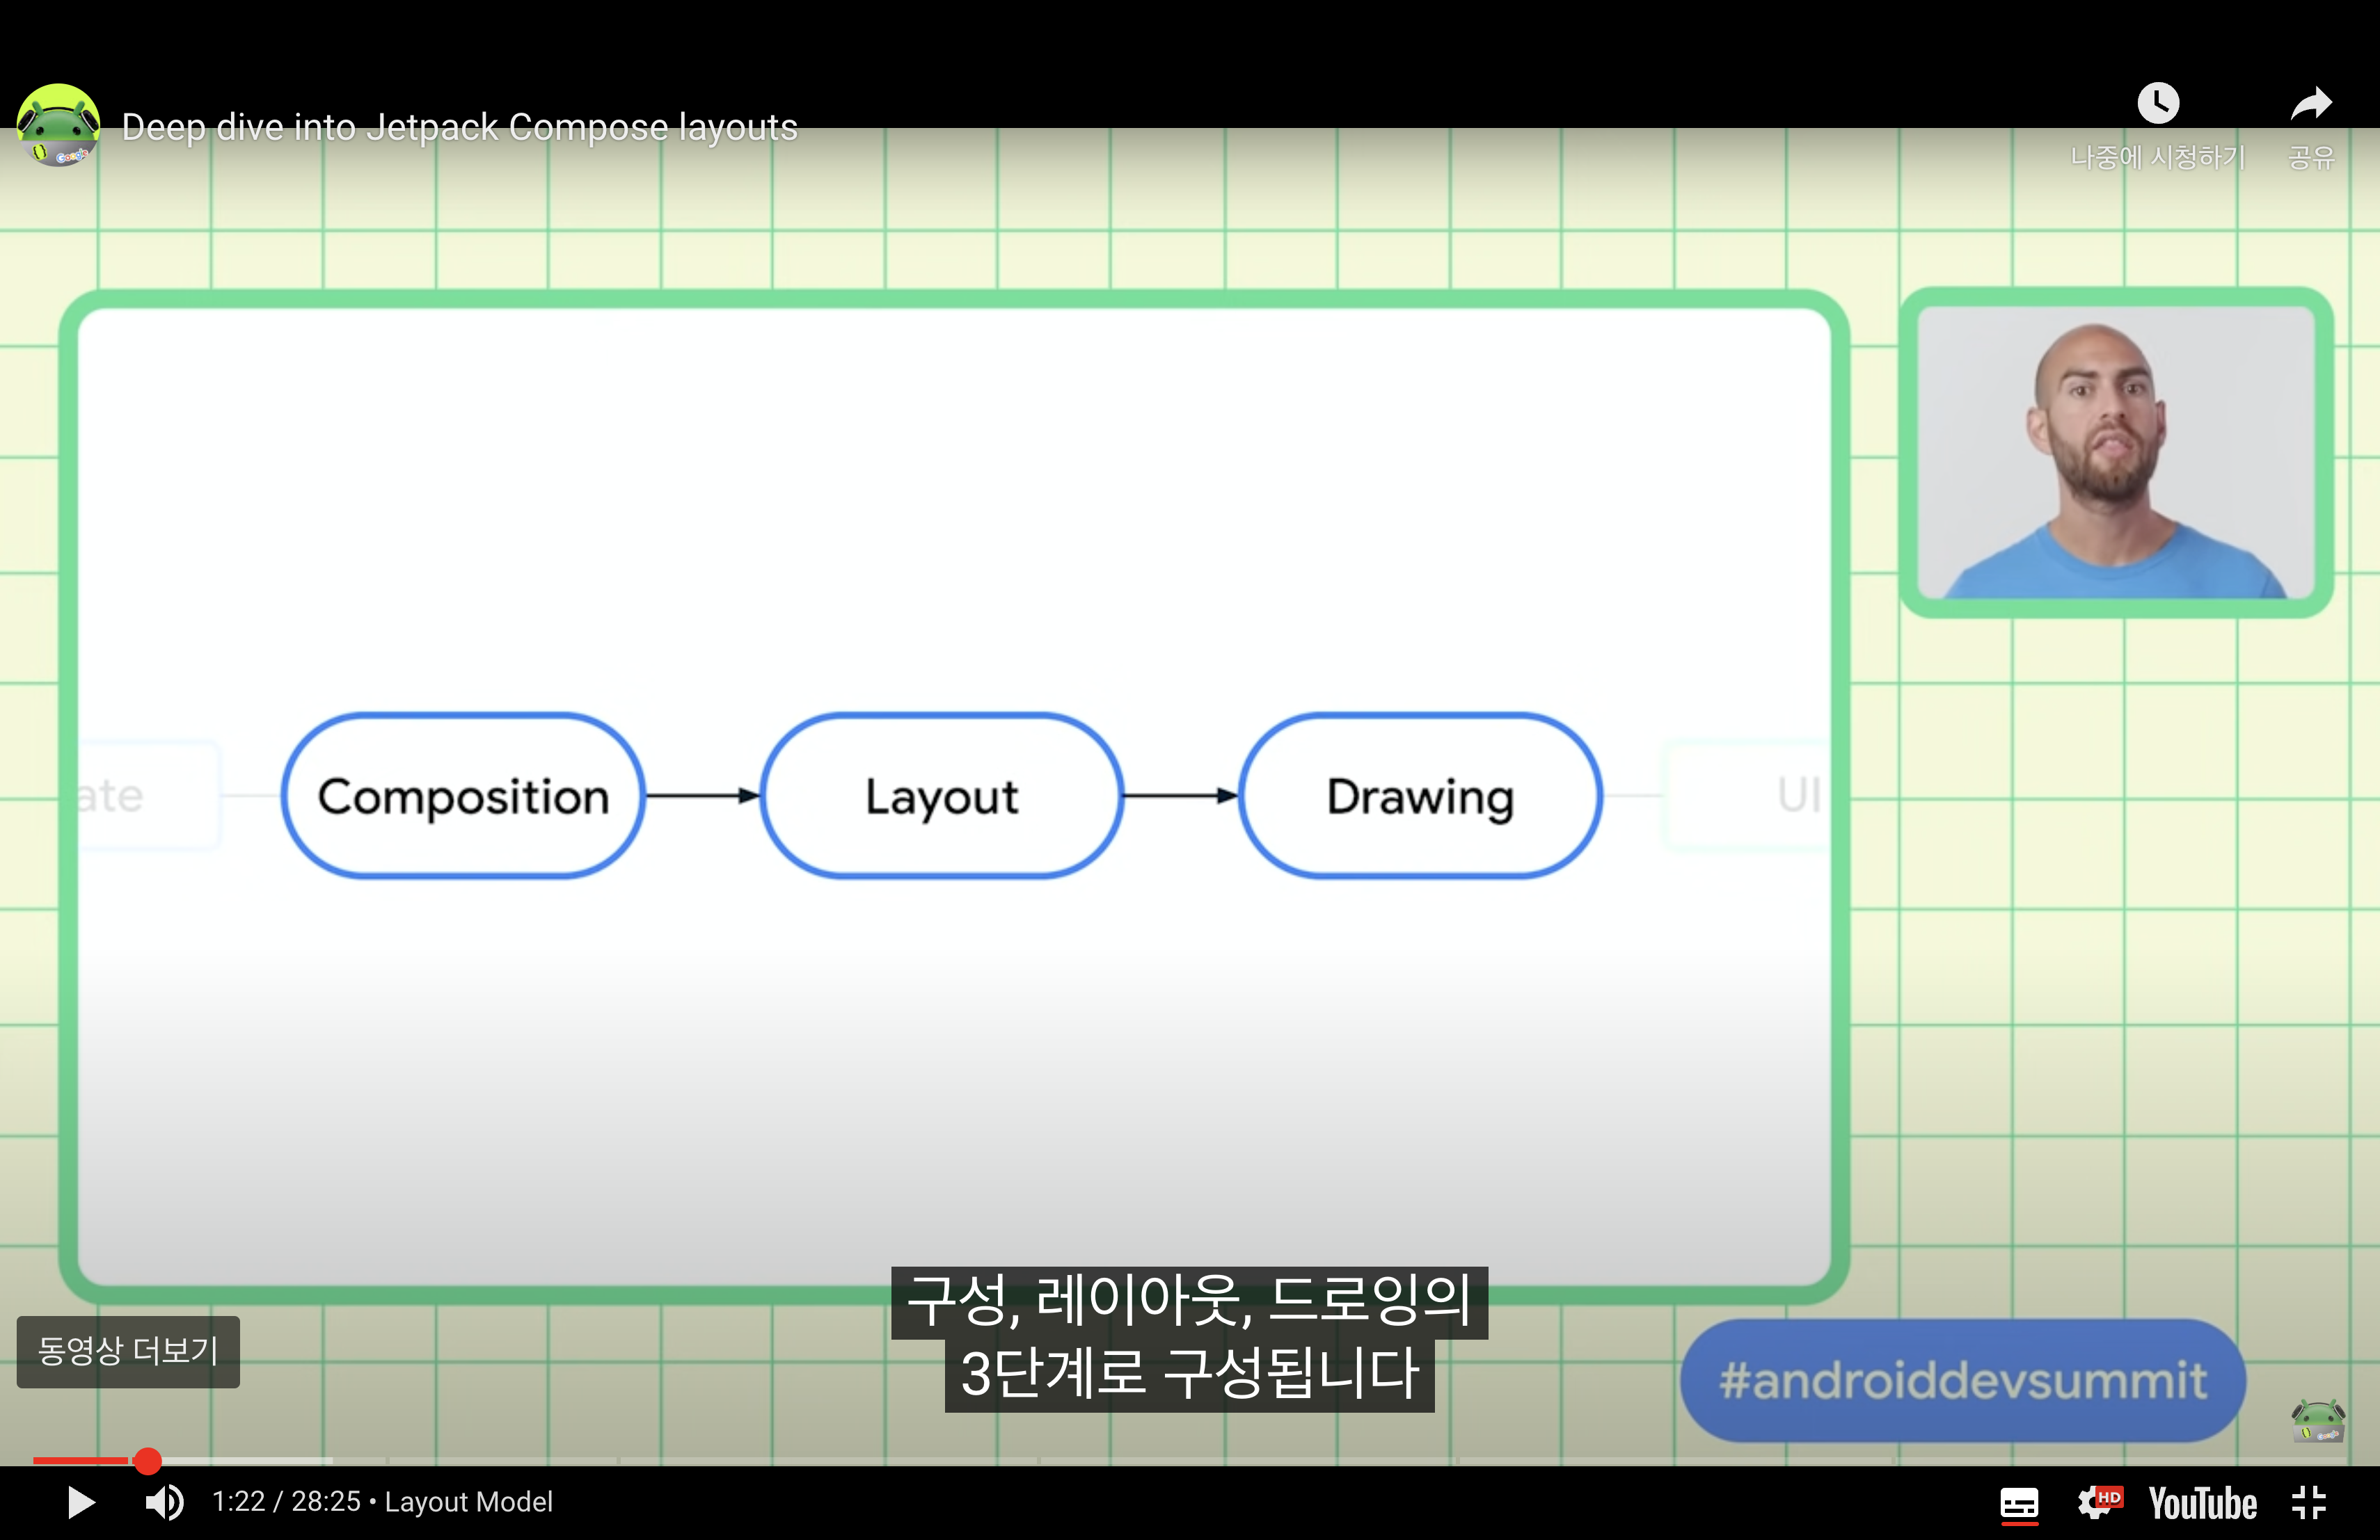The width and height of the screenshot is (2380, 1540).
Task: Click the Korean subtitle caption text
Action: [x=1189, y=1339]
